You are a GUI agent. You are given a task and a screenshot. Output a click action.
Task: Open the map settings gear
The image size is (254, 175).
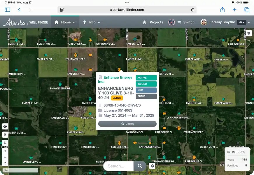click(x=152, y=166)
